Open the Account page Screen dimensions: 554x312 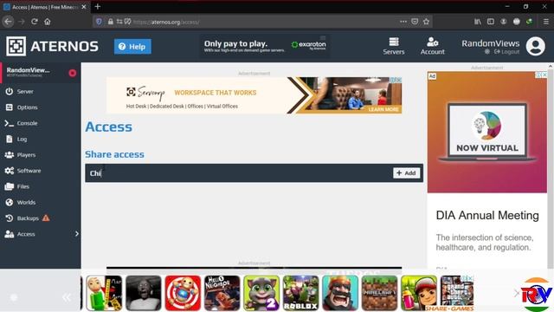(432, 46)
